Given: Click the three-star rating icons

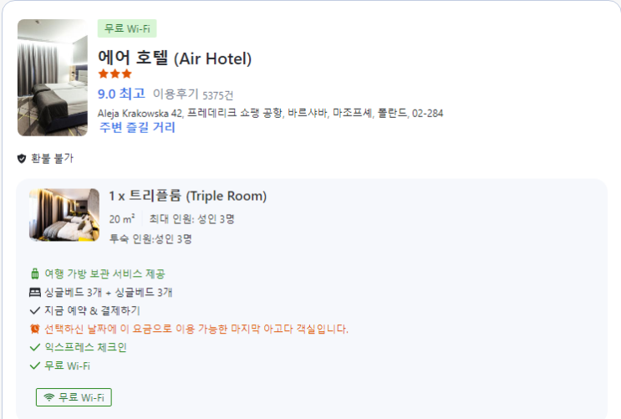Looking at the screenshot, I should [115, 74].
